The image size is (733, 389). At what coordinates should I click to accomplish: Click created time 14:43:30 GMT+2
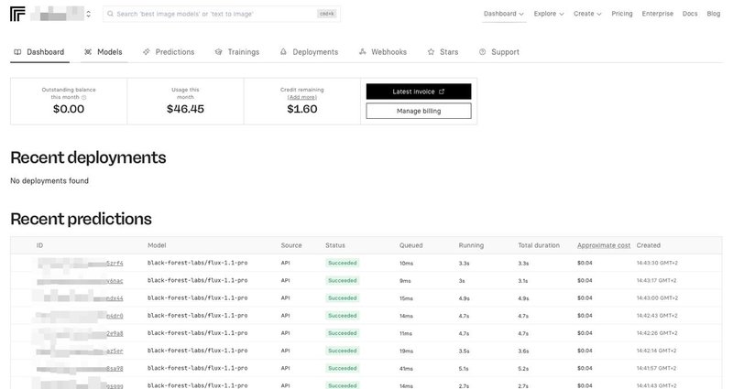(656, 263)
